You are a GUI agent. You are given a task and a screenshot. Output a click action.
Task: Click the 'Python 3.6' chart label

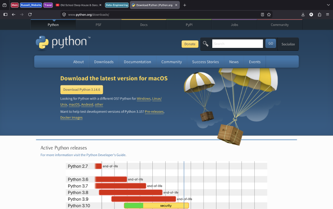[78, 179]
